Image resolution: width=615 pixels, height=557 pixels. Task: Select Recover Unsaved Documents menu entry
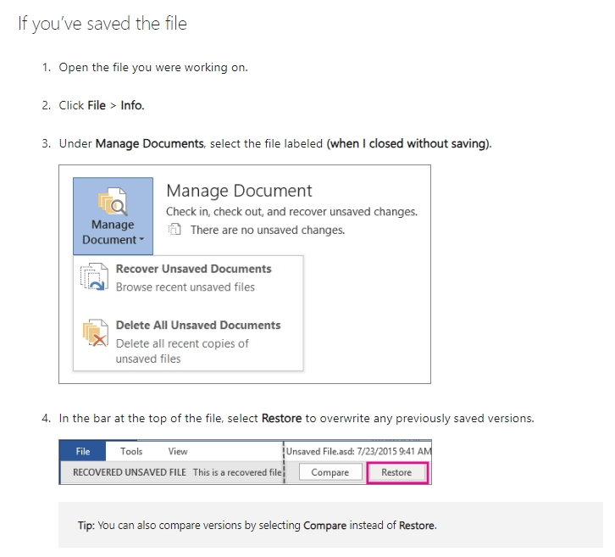[x=188, y=277]
